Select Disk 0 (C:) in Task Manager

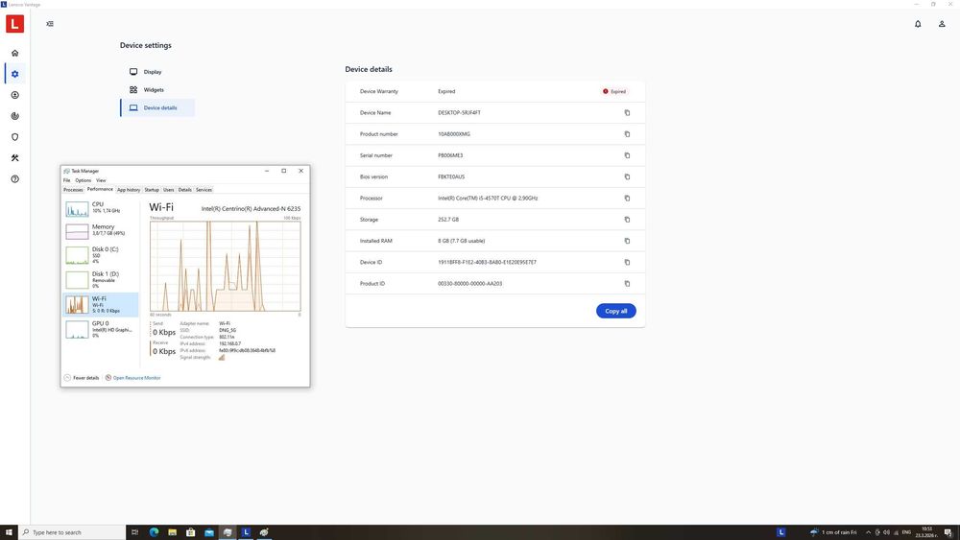[101, 255]
